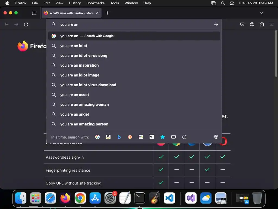Open the History menu
Screen dimensions: 278x209
pyautogui.click(x=75, y=3)
